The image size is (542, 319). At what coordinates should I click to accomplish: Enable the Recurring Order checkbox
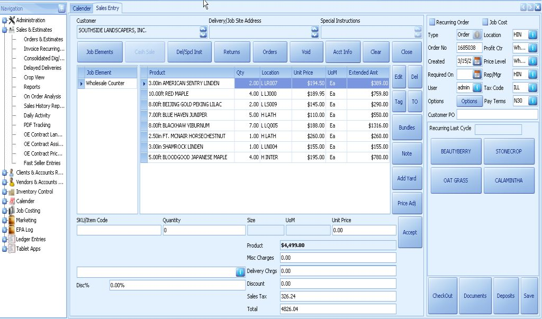(432, 22)
